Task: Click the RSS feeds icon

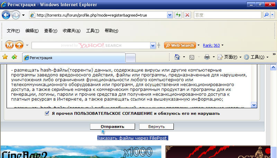Action: (x=192, y=57)
